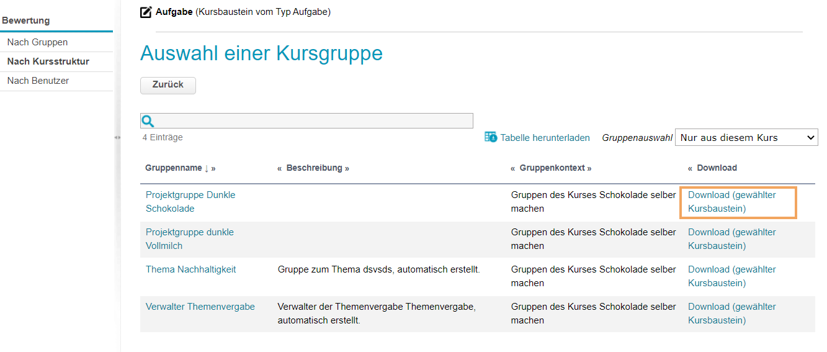Click the Aufgabe pencil edit icon
Image resolution: width=827 pixels, height=352 pixels.
[x=146, y=12]
